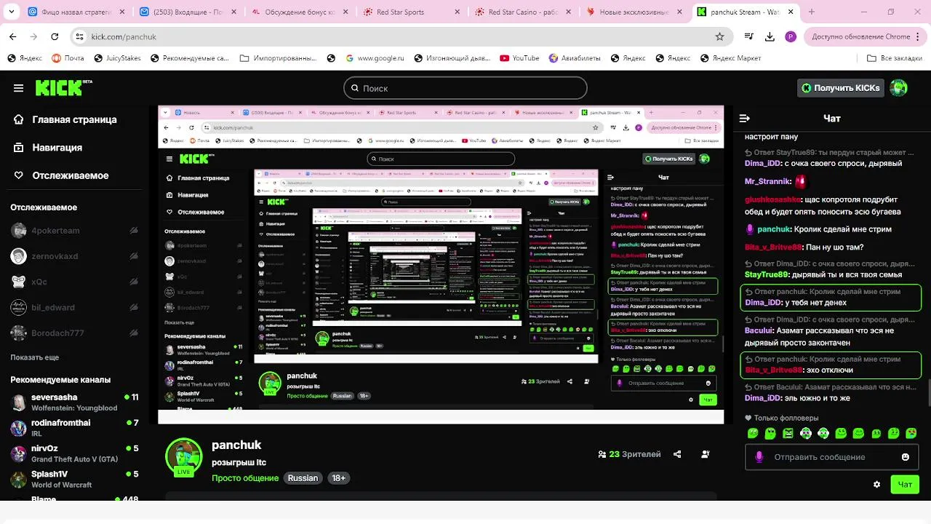931x524 pixels.
Task: Insert the angry square-face emote
Action: (788, 433)
